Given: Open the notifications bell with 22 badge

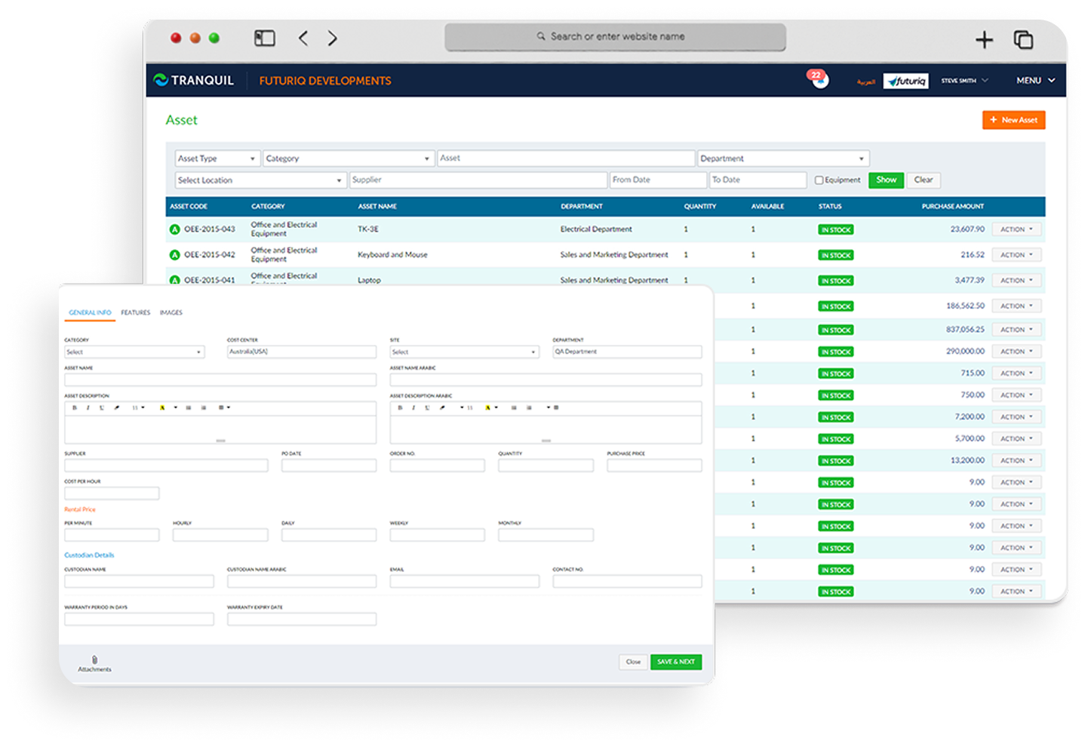Looking at the screenshot, I should (819, 79).
